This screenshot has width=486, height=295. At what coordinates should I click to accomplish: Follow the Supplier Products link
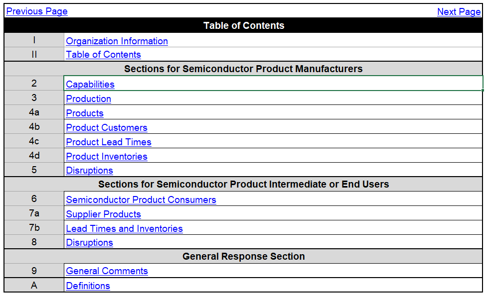pos(103,214)
